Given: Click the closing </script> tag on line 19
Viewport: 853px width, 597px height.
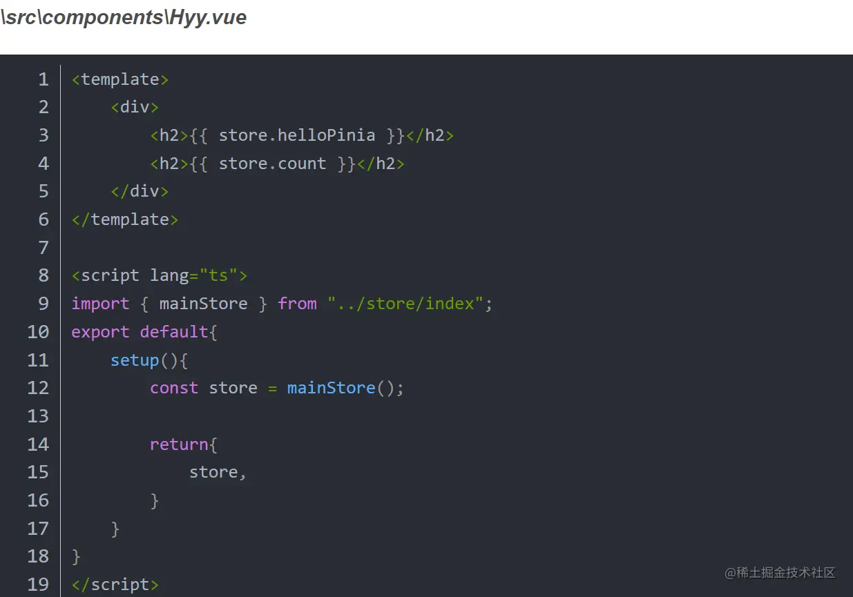Looking at the screenshot, I should pos(115,585).
